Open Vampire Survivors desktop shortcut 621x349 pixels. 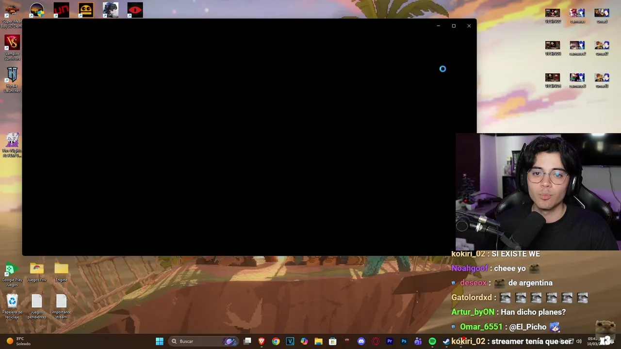coord(12,48)
